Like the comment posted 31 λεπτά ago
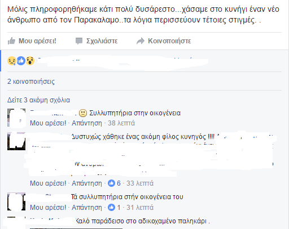The height and width of the screenshot is (229, 289). (x=48, y=208)
